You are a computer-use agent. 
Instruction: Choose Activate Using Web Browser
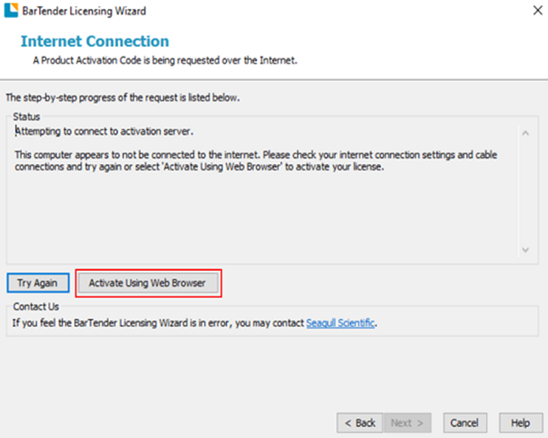[x=147, y=283]
